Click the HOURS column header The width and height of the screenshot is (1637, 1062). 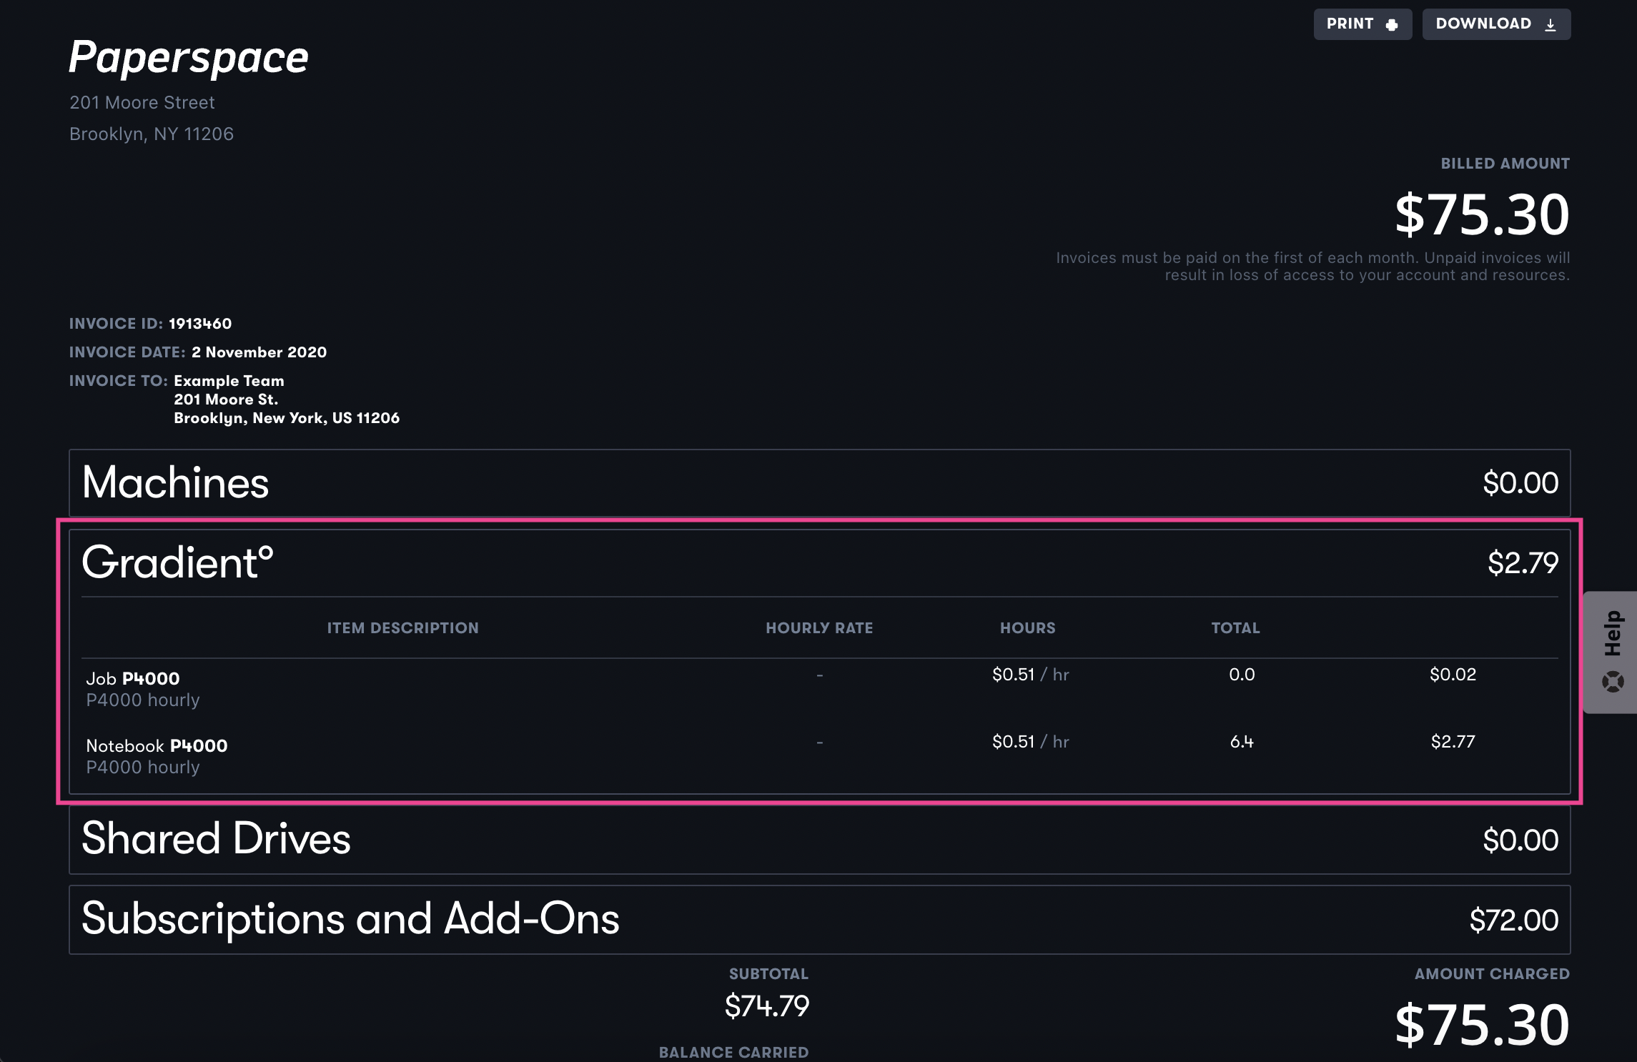pyautogui.click(x=1027, y=628)
